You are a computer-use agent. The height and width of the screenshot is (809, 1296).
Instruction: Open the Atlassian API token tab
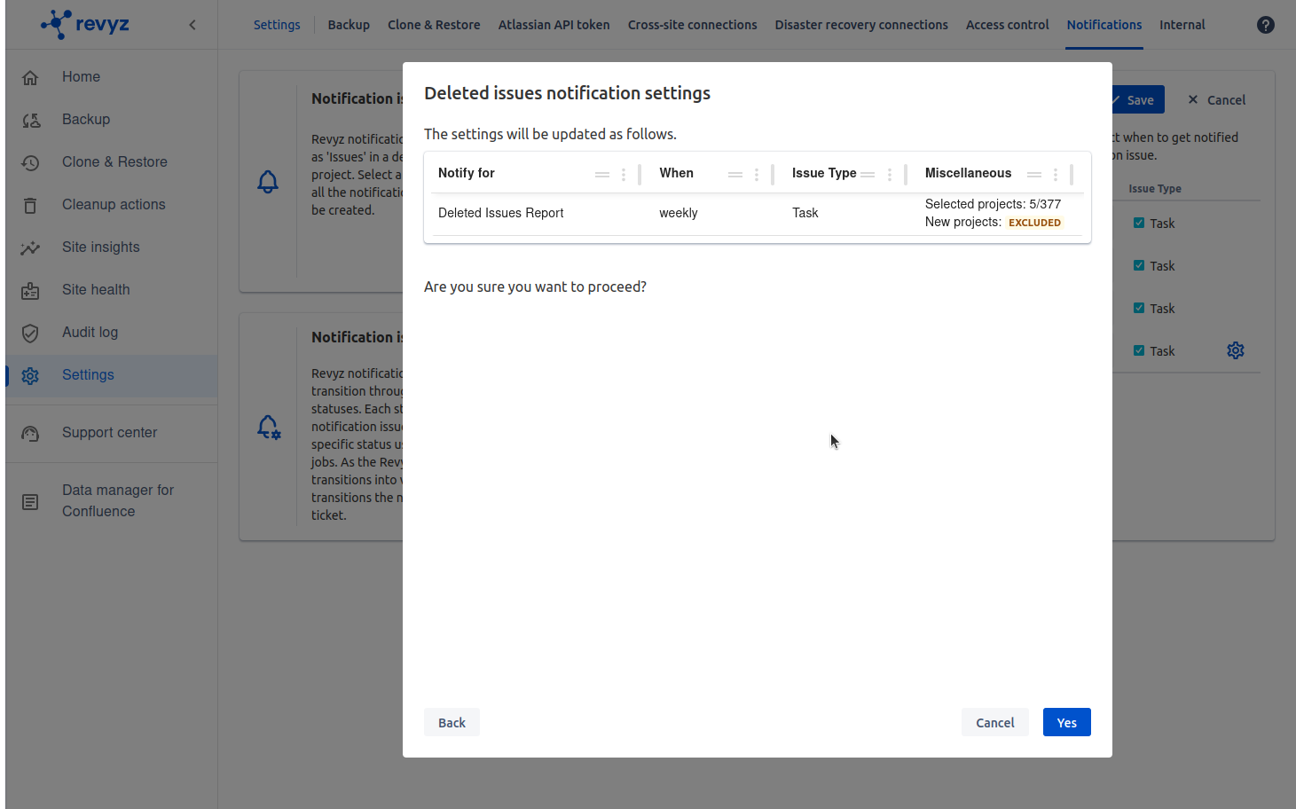(x=554, y=25)
